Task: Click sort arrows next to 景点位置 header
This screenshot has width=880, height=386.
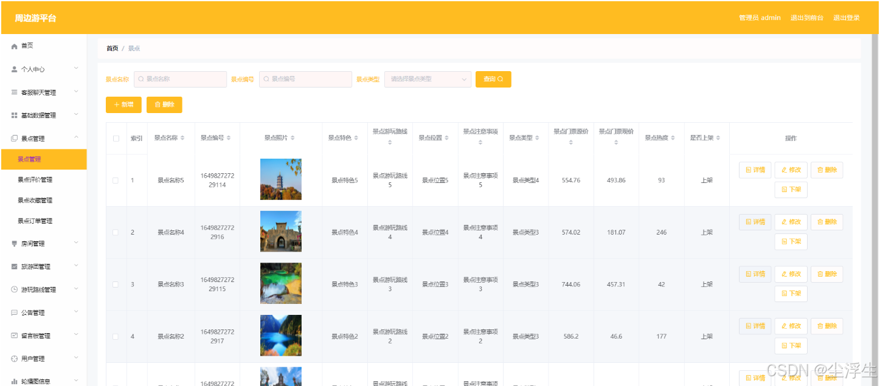Action: pos(447,138)
